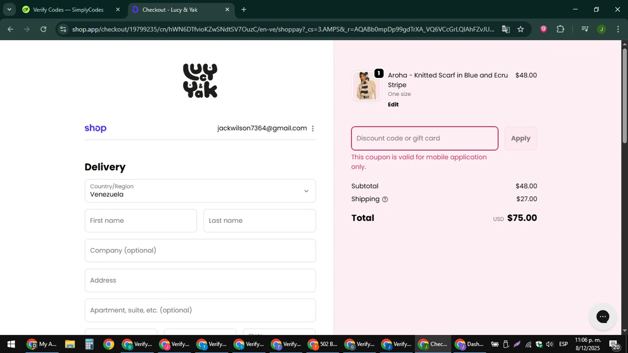Focus the Company (optional) field
This screenshot has height=353, width=628.
coord(200,250)
